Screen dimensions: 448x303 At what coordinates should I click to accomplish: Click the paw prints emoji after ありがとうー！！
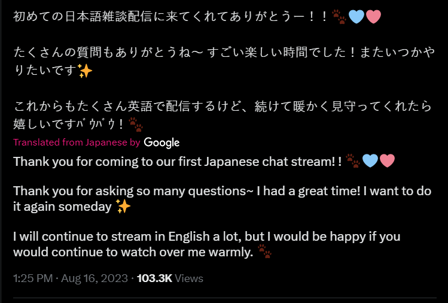tap(339, 16)
